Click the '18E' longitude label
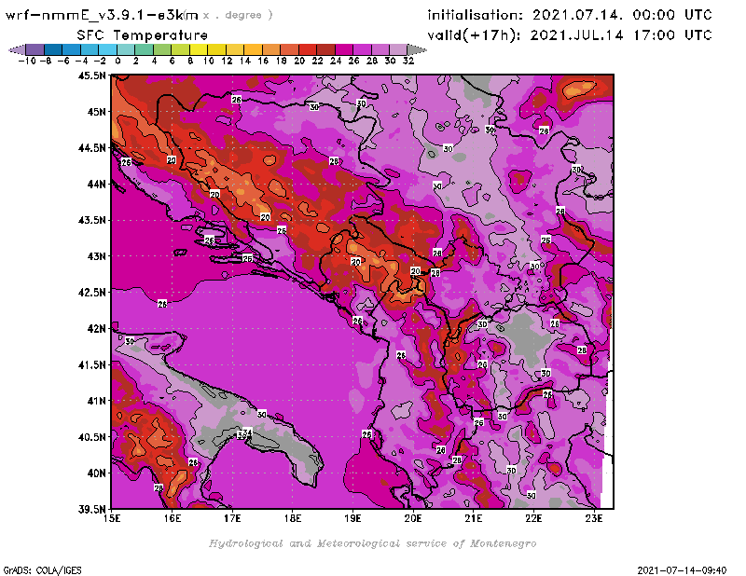 pyautogui.click(x=293, y=518)
